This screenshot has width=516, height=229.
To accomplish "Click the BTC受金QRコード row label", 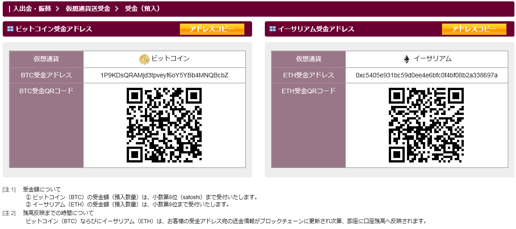I will point(46,91).
